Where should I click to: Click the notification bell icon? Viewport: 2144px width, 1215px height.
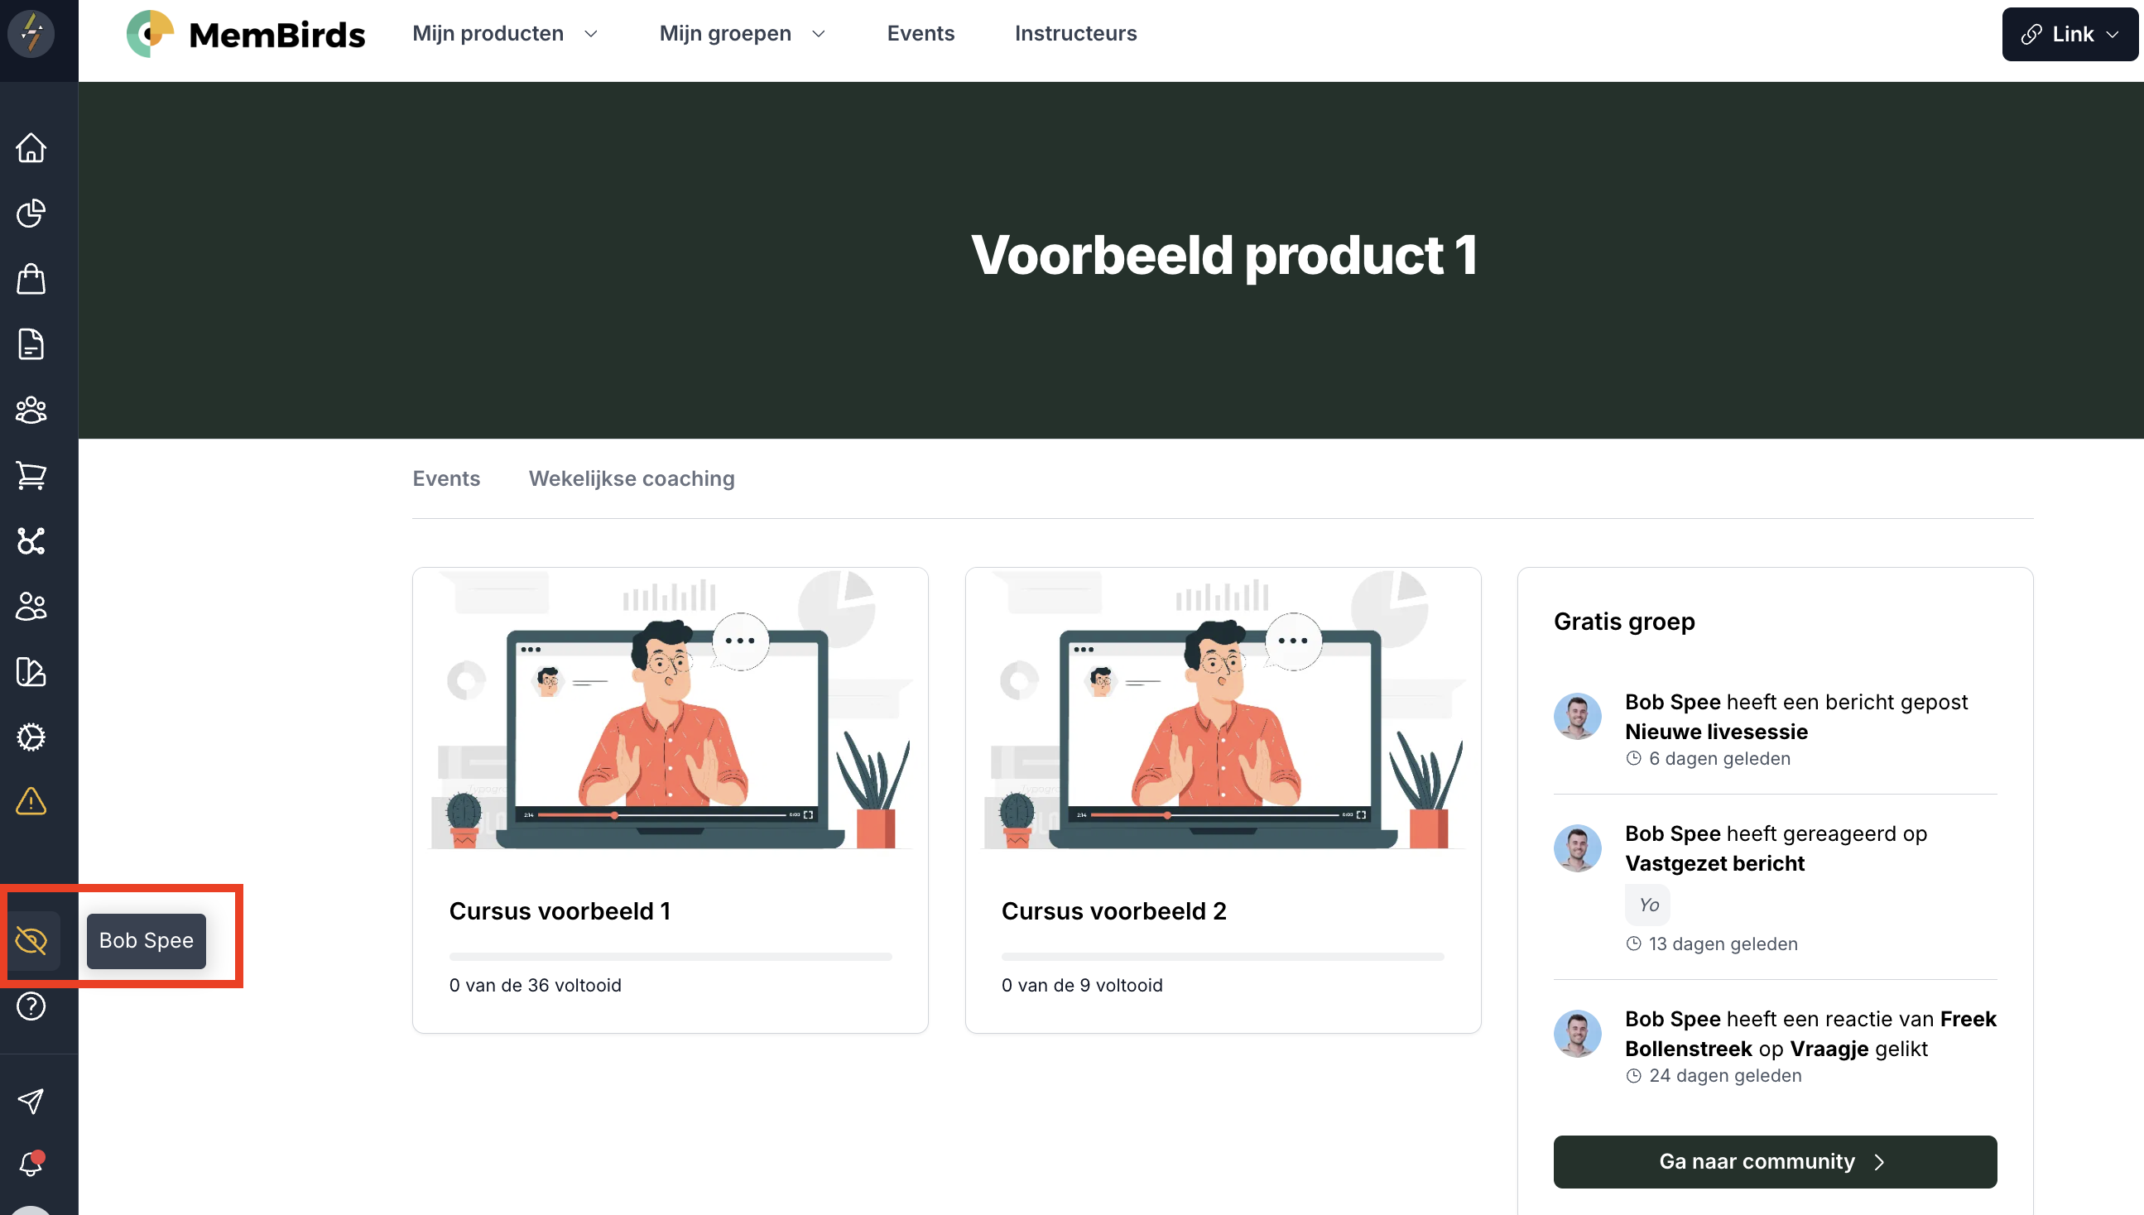31,1162
